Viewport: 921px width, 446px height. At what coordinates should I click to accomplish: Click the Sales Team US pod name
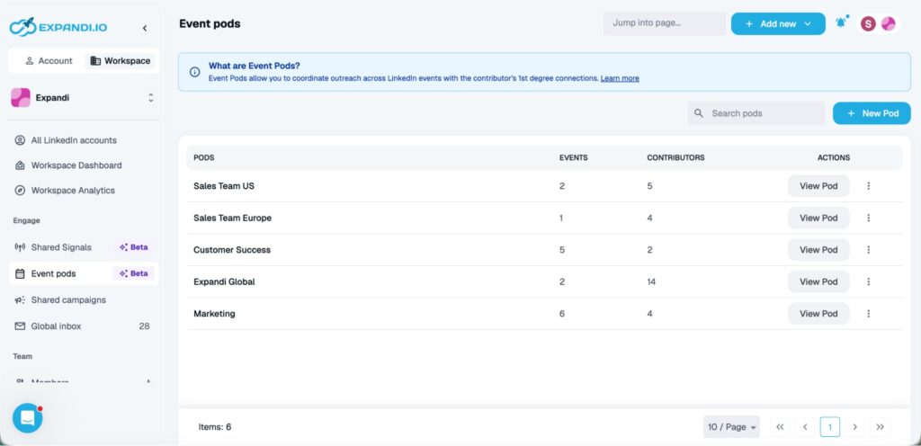(224, 186)
